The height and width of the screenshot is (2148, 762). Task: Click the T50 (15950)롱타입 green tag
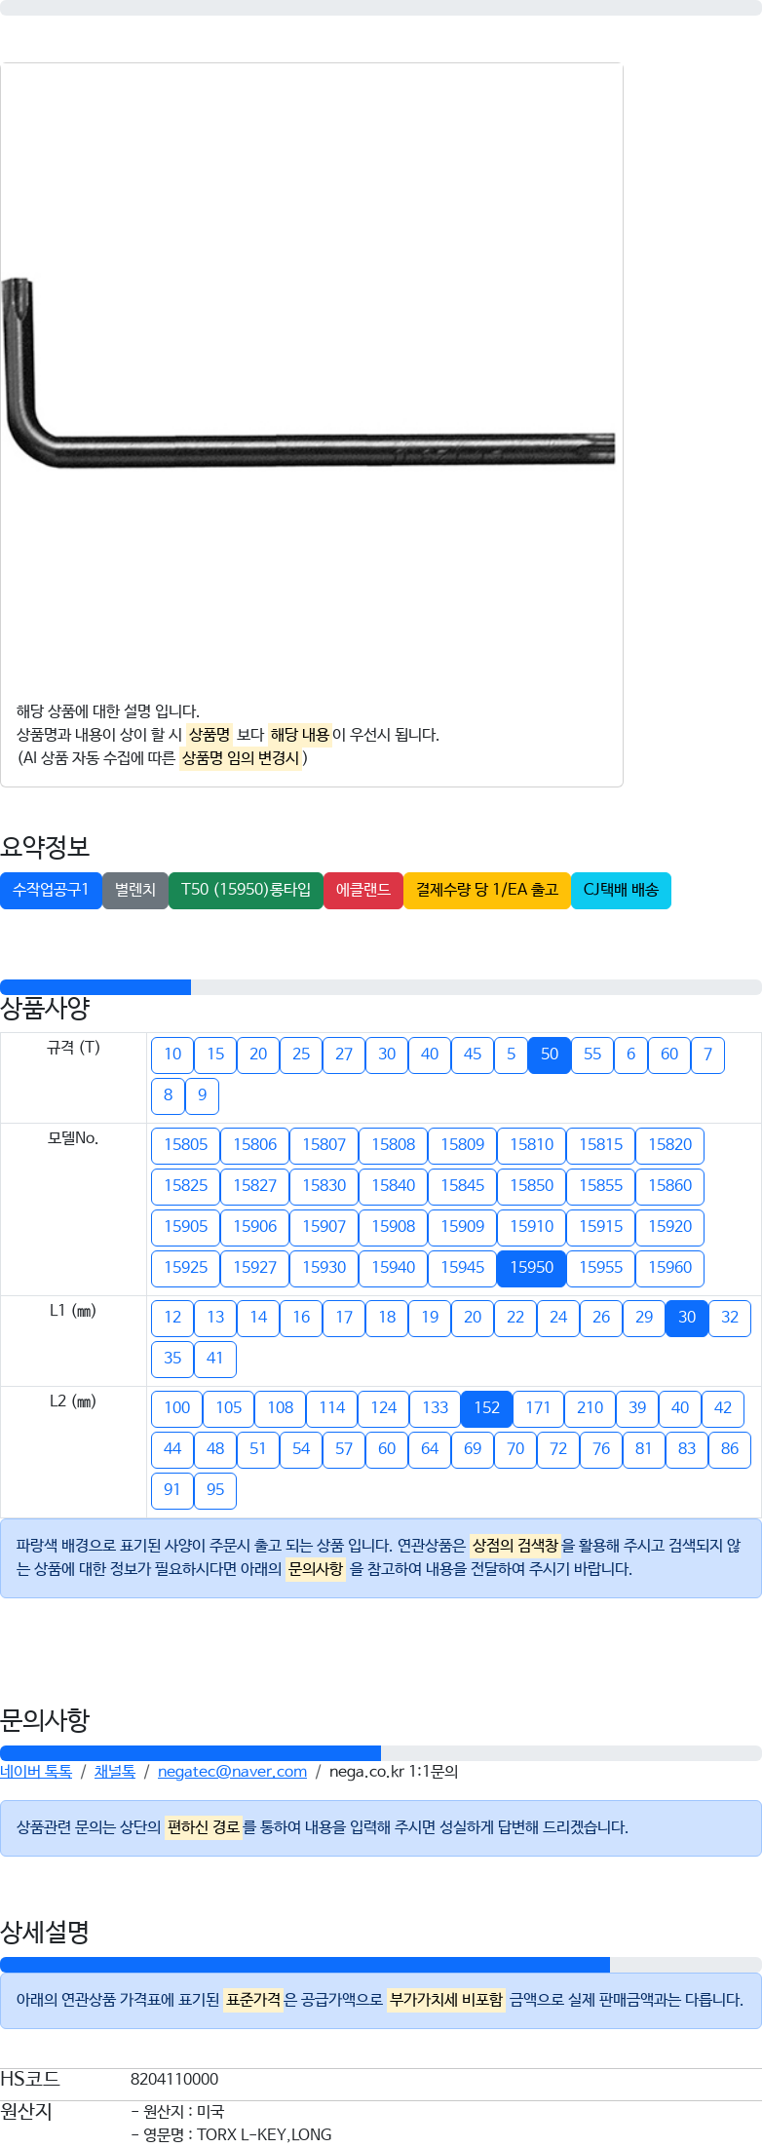click(x=246, y=890)
